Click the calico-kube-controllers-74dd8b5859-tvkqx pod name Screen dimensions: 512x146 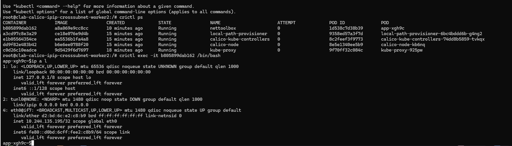(433, 39)
